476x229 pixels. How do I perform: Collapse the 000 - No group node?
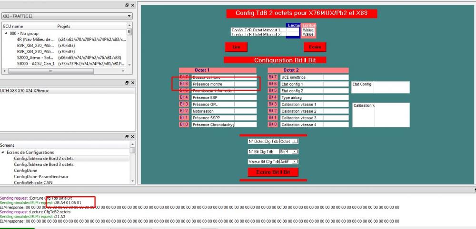tap(6, 34)
